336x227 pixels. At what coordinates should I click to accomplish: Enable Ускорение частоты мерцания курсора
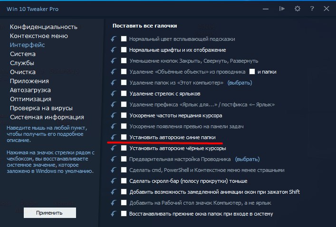click(x=124, y=115)
